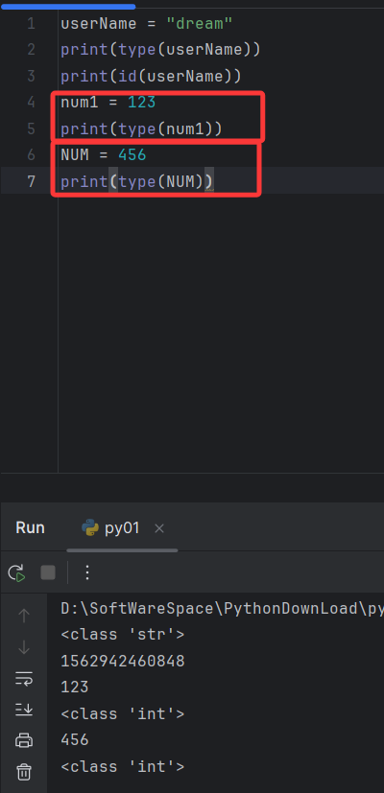
Task: Clear all console output with trash icon
Action: [24, 772]
